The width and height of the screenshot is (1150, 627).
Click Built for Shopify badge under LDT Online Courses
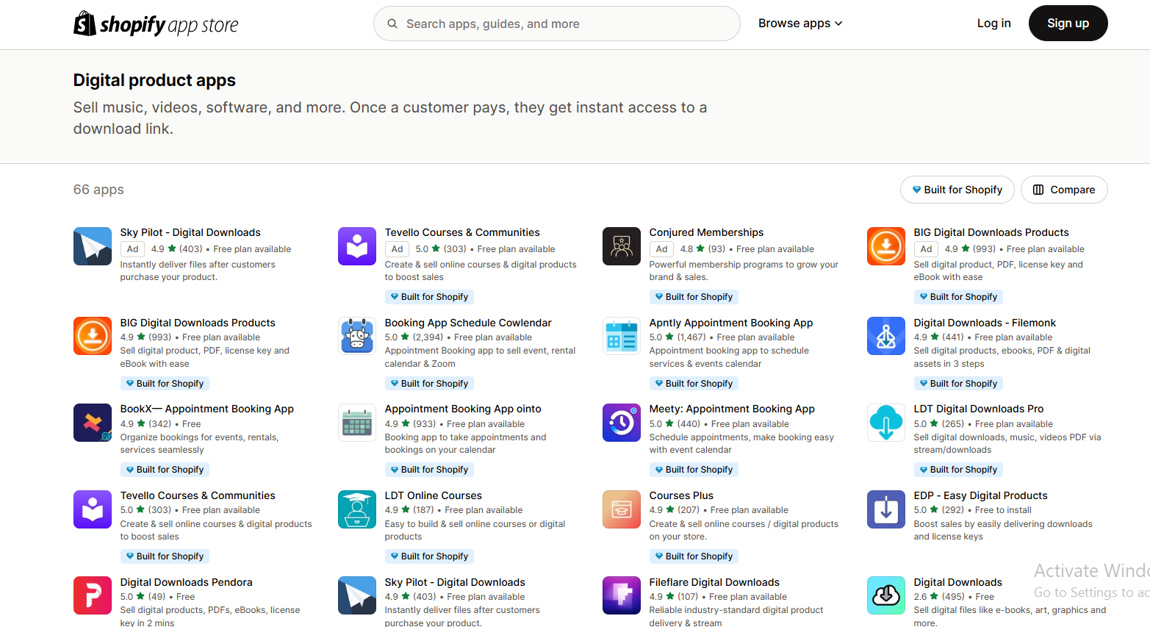tap(430, 556)
